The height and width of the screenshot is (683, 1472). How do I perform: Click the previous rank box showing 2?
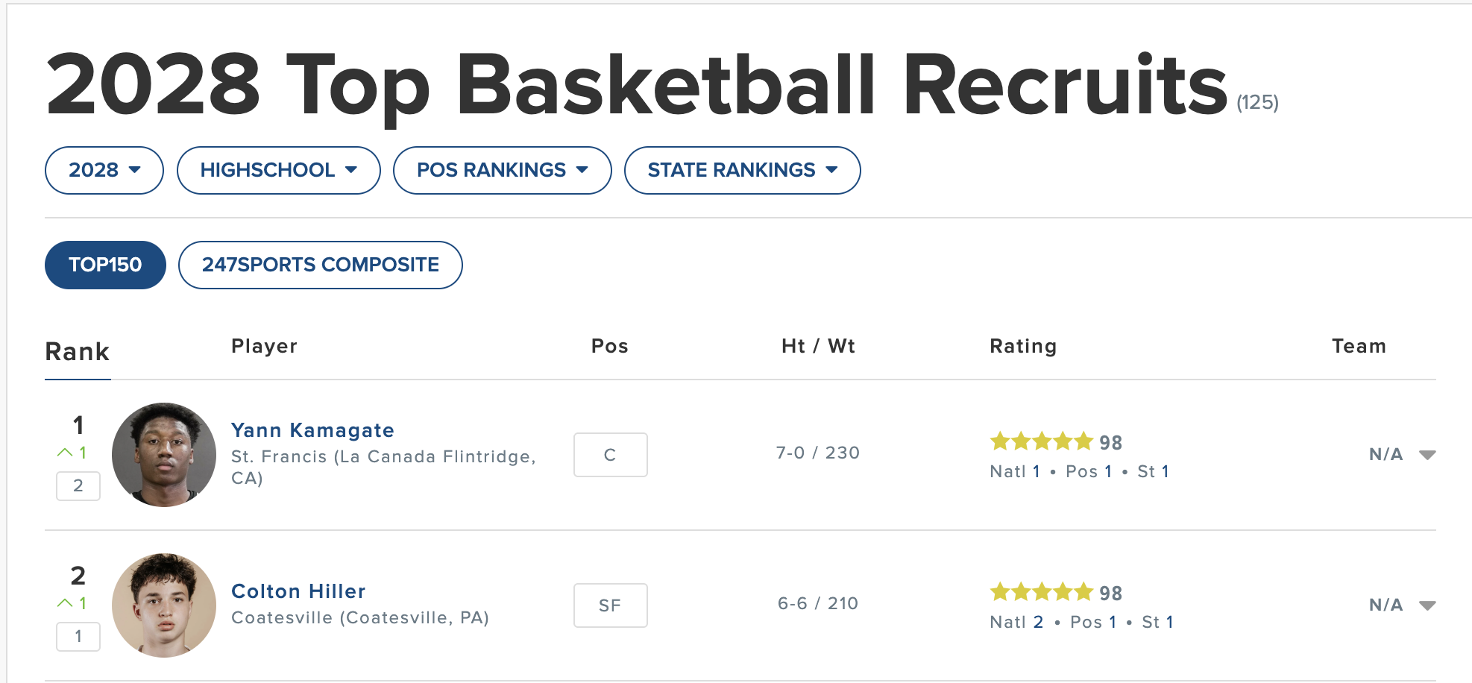point(78,486)
